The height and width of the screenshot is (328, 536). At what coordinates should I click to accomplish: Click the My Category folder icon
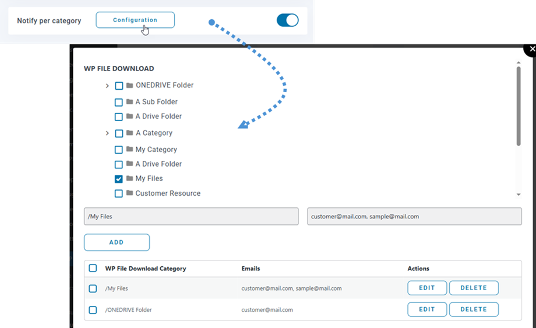pyautogui.click(x=129, y=150)
